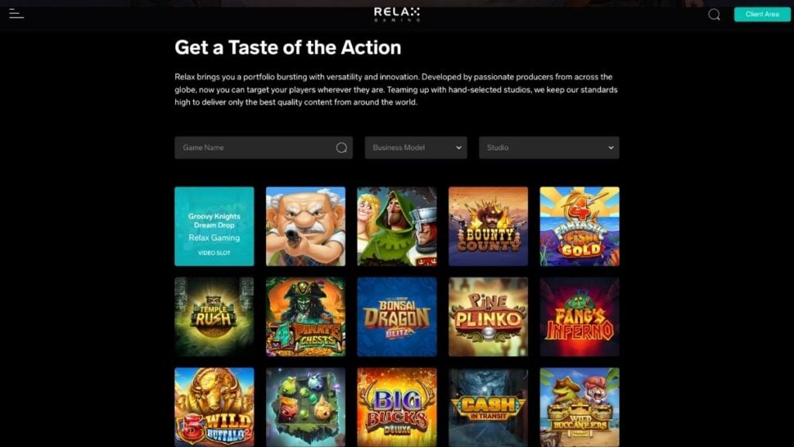Click the header search magnifier icon
Image resolution: width=794 pixels, height=447 pixels.
(x=714, y=15)
